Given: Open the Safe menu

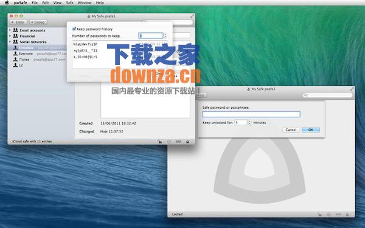Looking at the screenshot, I should (69, 3).
